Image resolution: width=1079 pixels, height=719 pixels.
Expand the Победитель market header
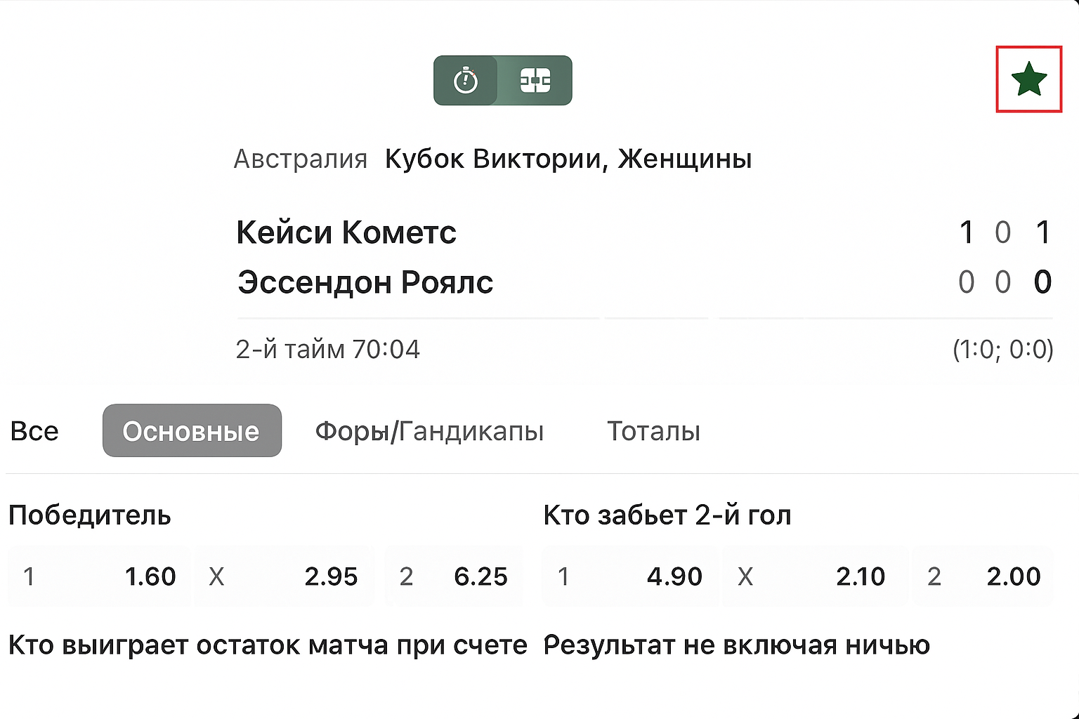click(90, 515)
